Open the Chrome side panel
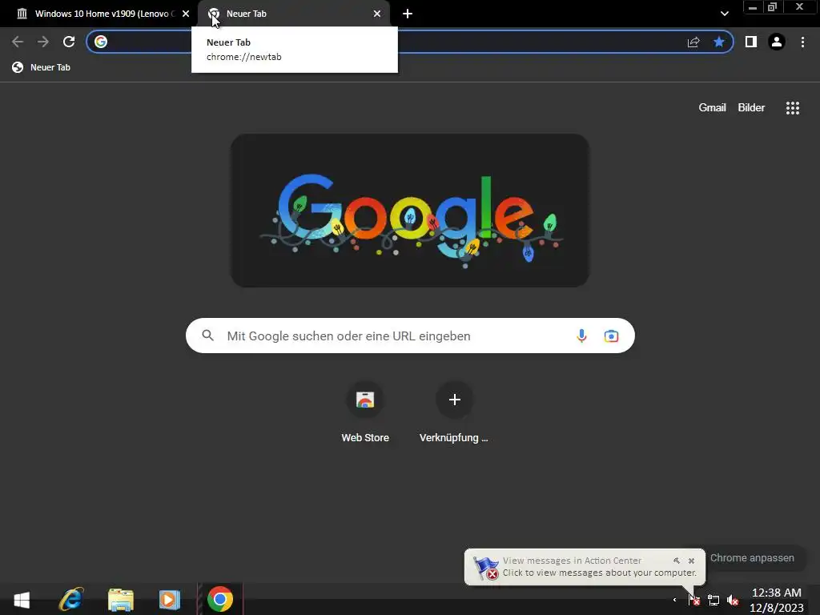 point(751,42)
